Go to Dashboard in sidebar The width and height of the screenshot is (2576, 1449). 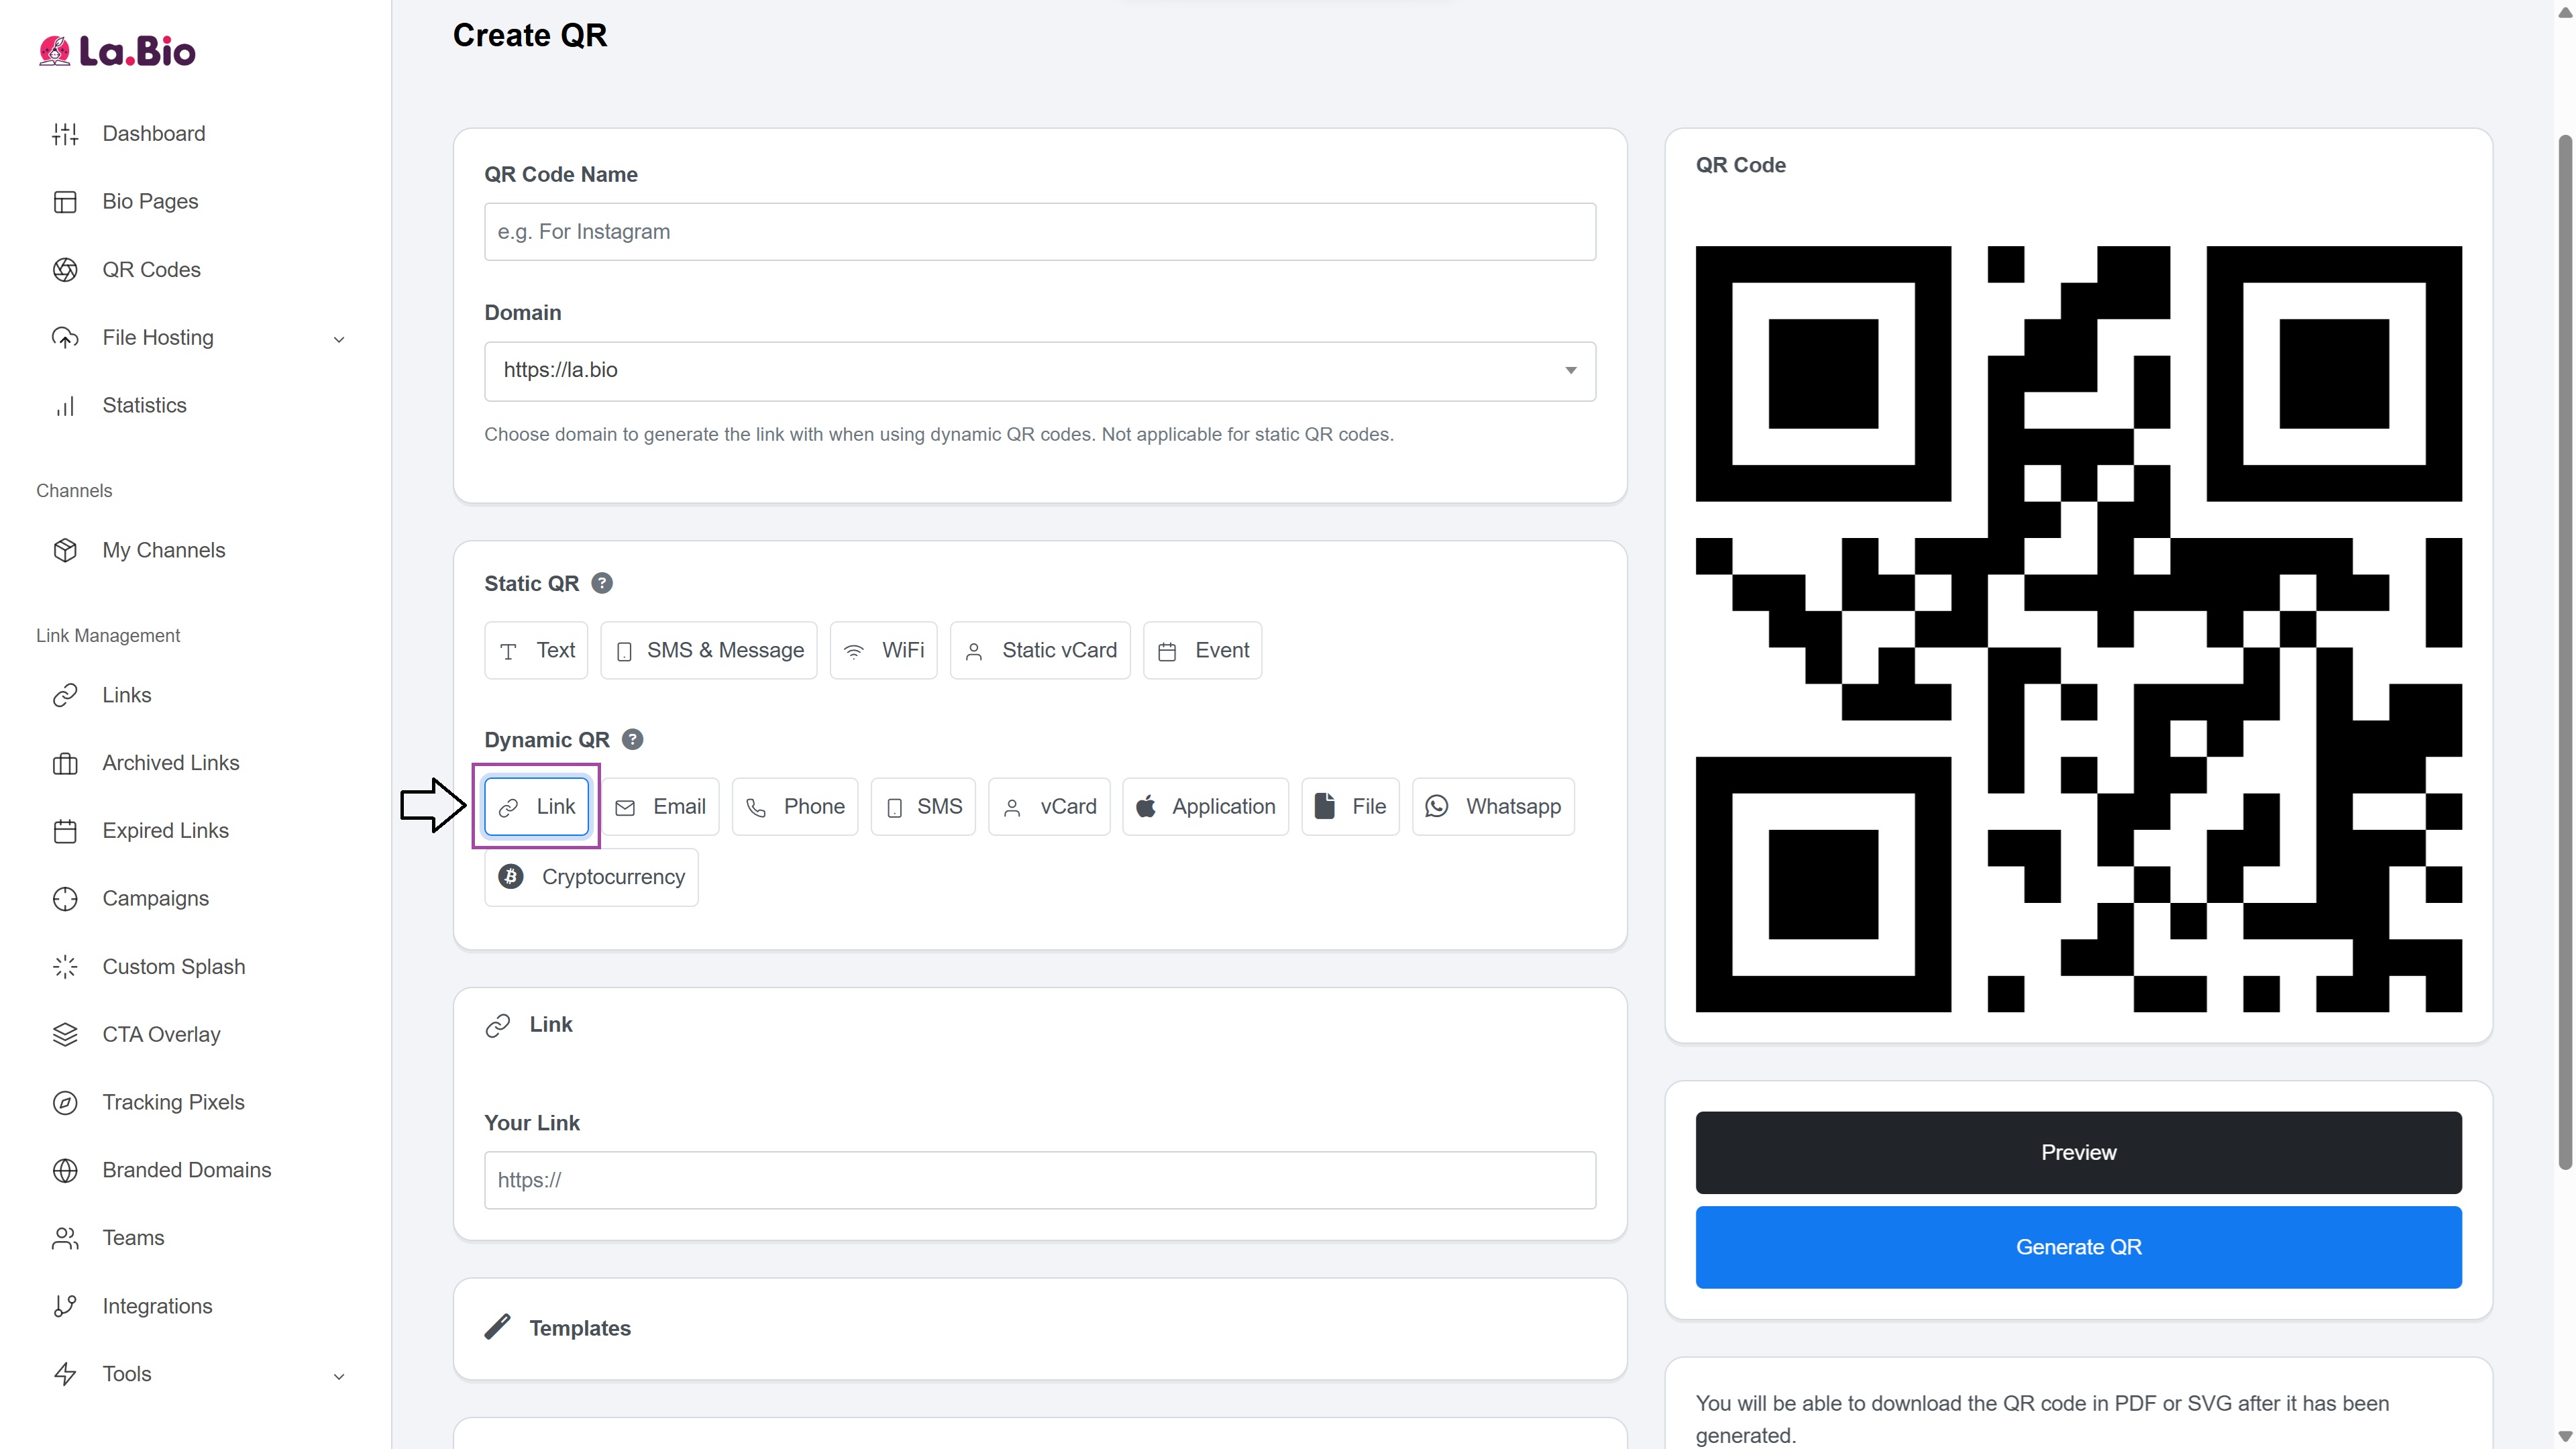tap(153, 134)
